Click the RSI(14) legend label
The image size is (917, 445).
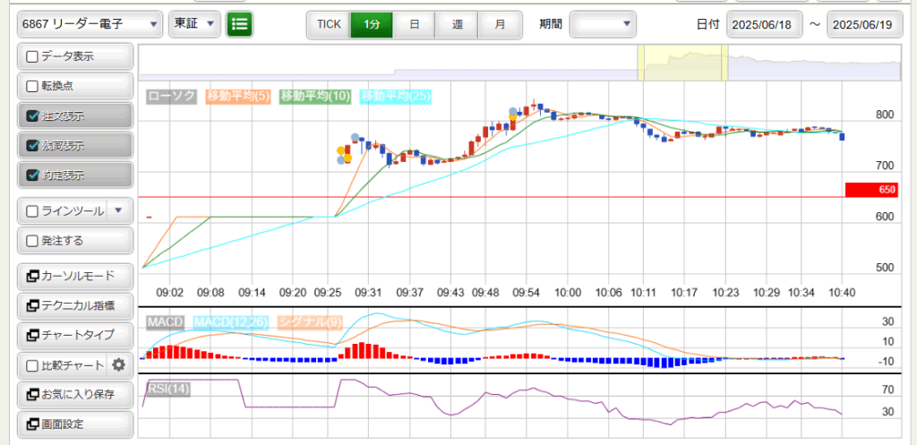click(168, 389)
